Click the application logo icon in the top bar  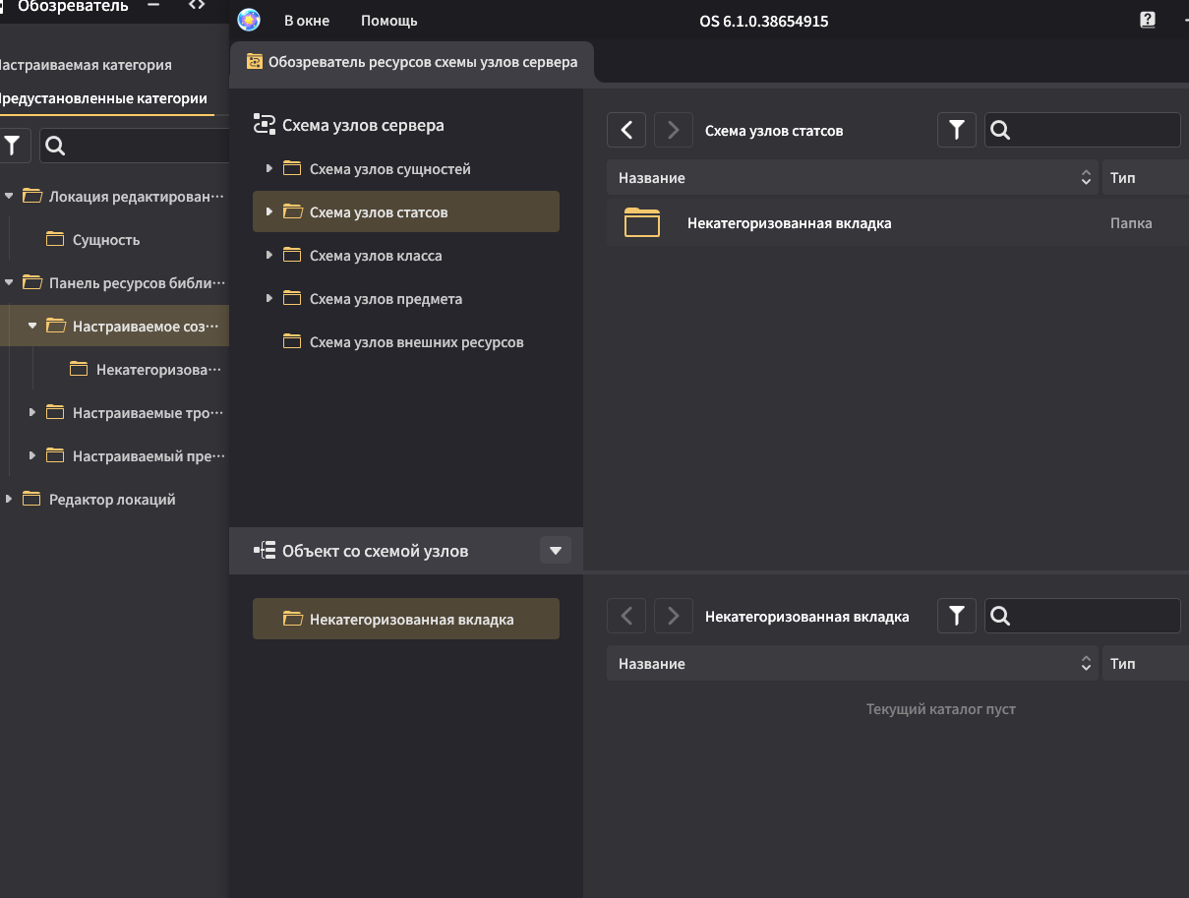click(249, 20)
